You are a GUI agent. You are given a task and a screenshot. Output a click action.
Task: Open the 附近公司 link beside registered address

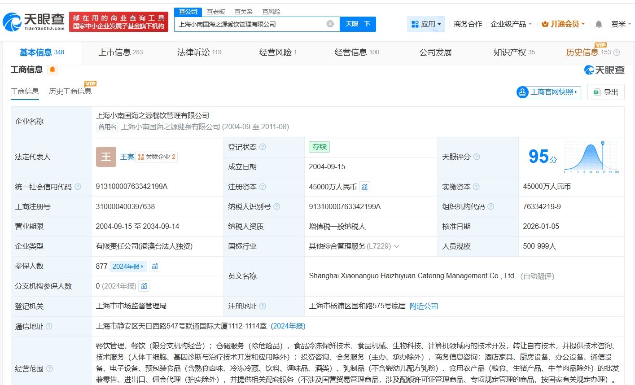point(423,306)
